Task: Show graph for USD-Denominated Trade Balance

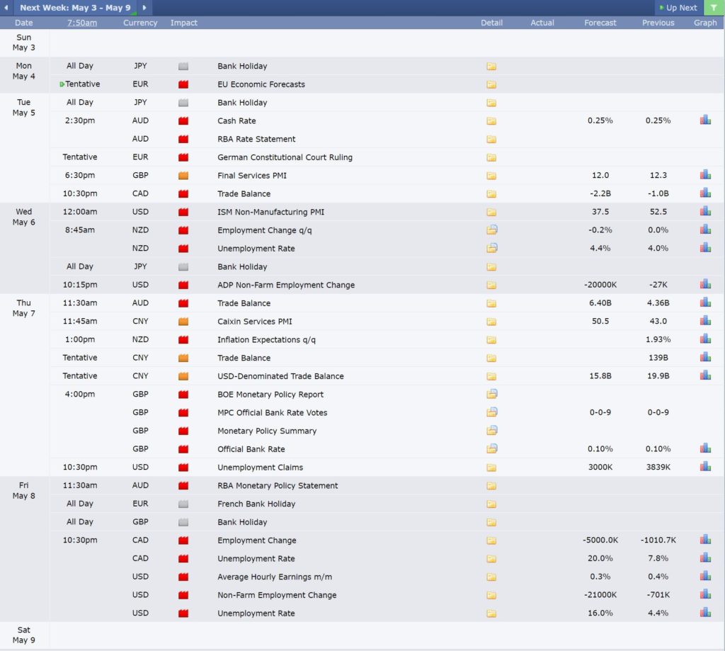Action: (705, 375)
